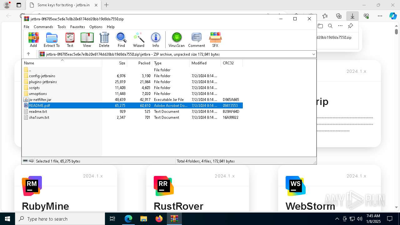Sort by the Modified column header
This screenshot has height=225, width=400.
pyautogui.click(x=205, y=63)
